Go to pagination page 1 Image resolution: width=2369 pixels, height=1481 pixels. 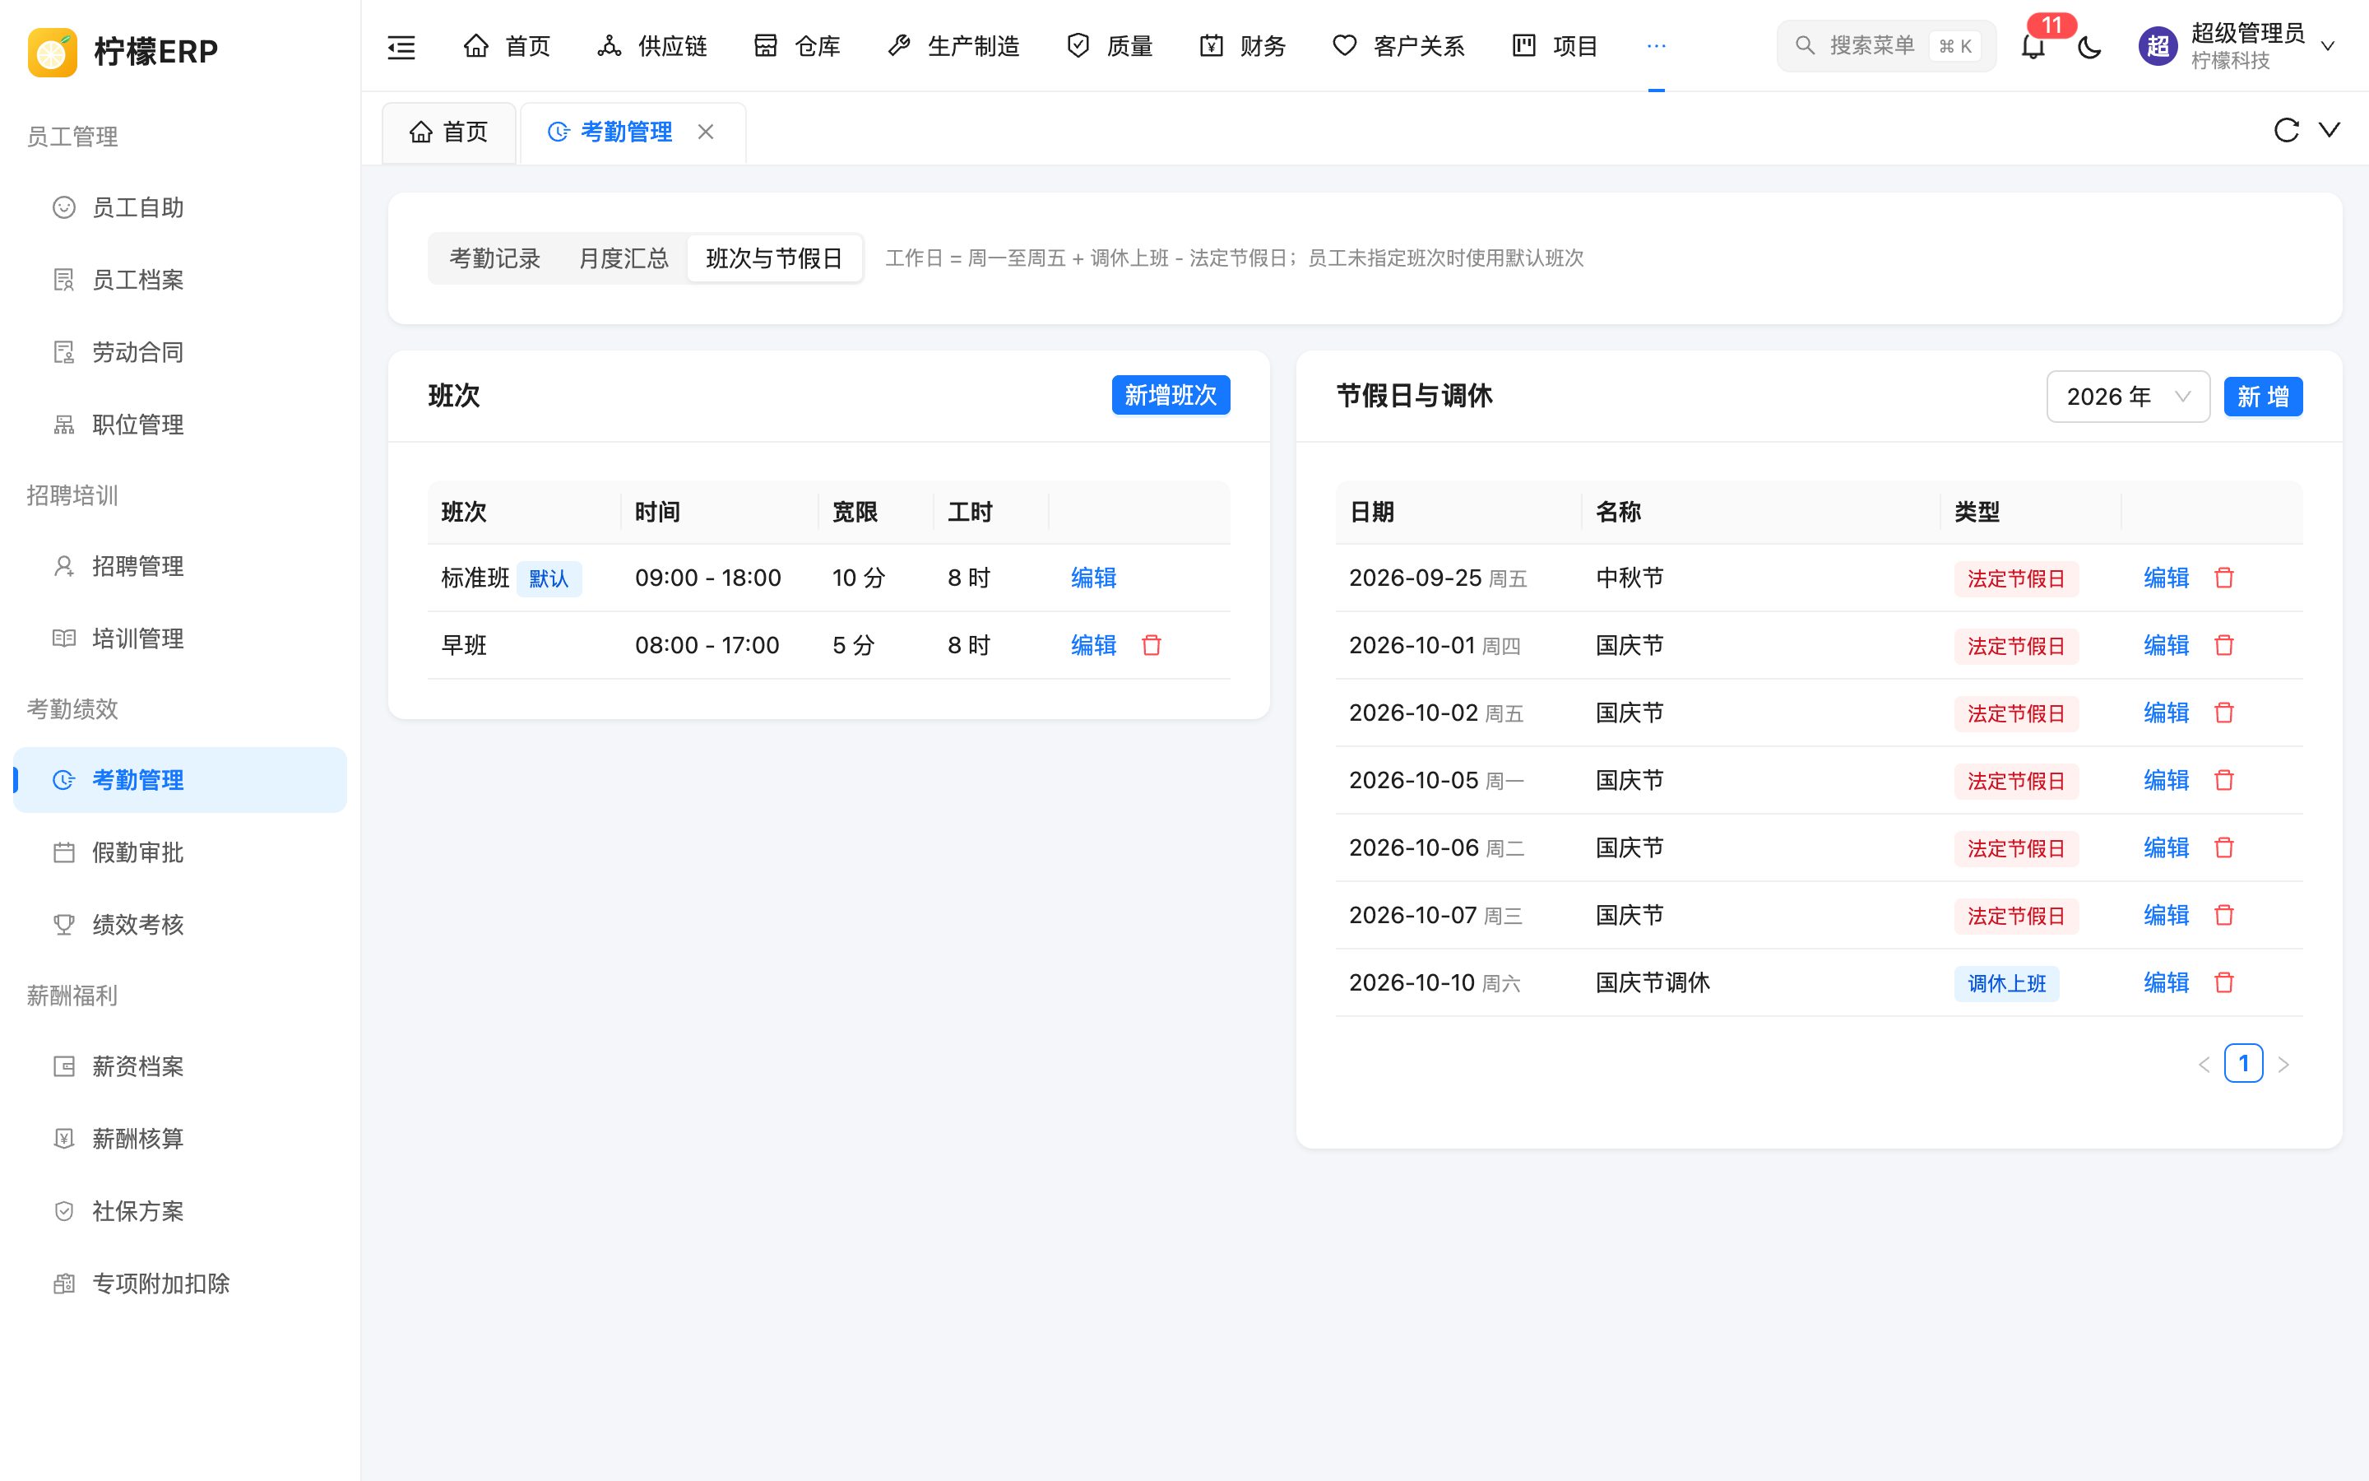[x=2244, y=1063]
